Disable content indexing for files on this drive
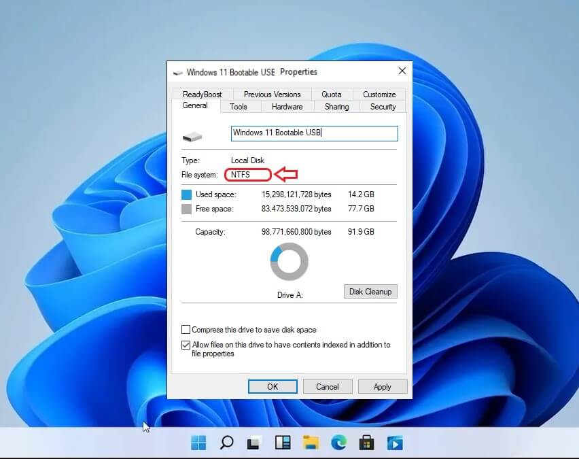The height and width of the screenshot is (459, 579). pyautogui.click(x=186, y=345)
